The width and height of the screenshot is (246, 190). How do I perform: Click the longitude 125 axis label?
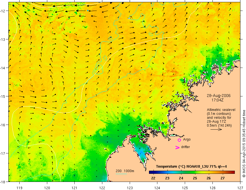click(185, 188)
